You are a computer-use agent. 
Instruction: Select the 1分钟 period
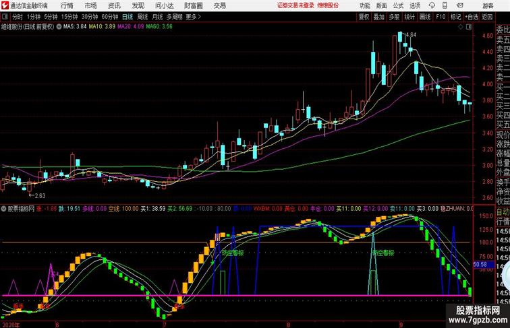tap(33, 17)
